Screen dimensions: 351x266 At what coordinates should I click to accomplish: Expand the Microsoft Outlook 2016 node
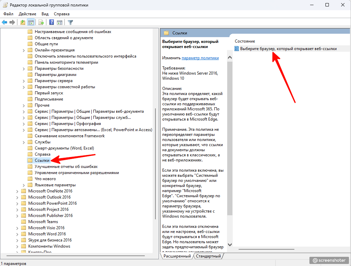[x=17, y=197]
